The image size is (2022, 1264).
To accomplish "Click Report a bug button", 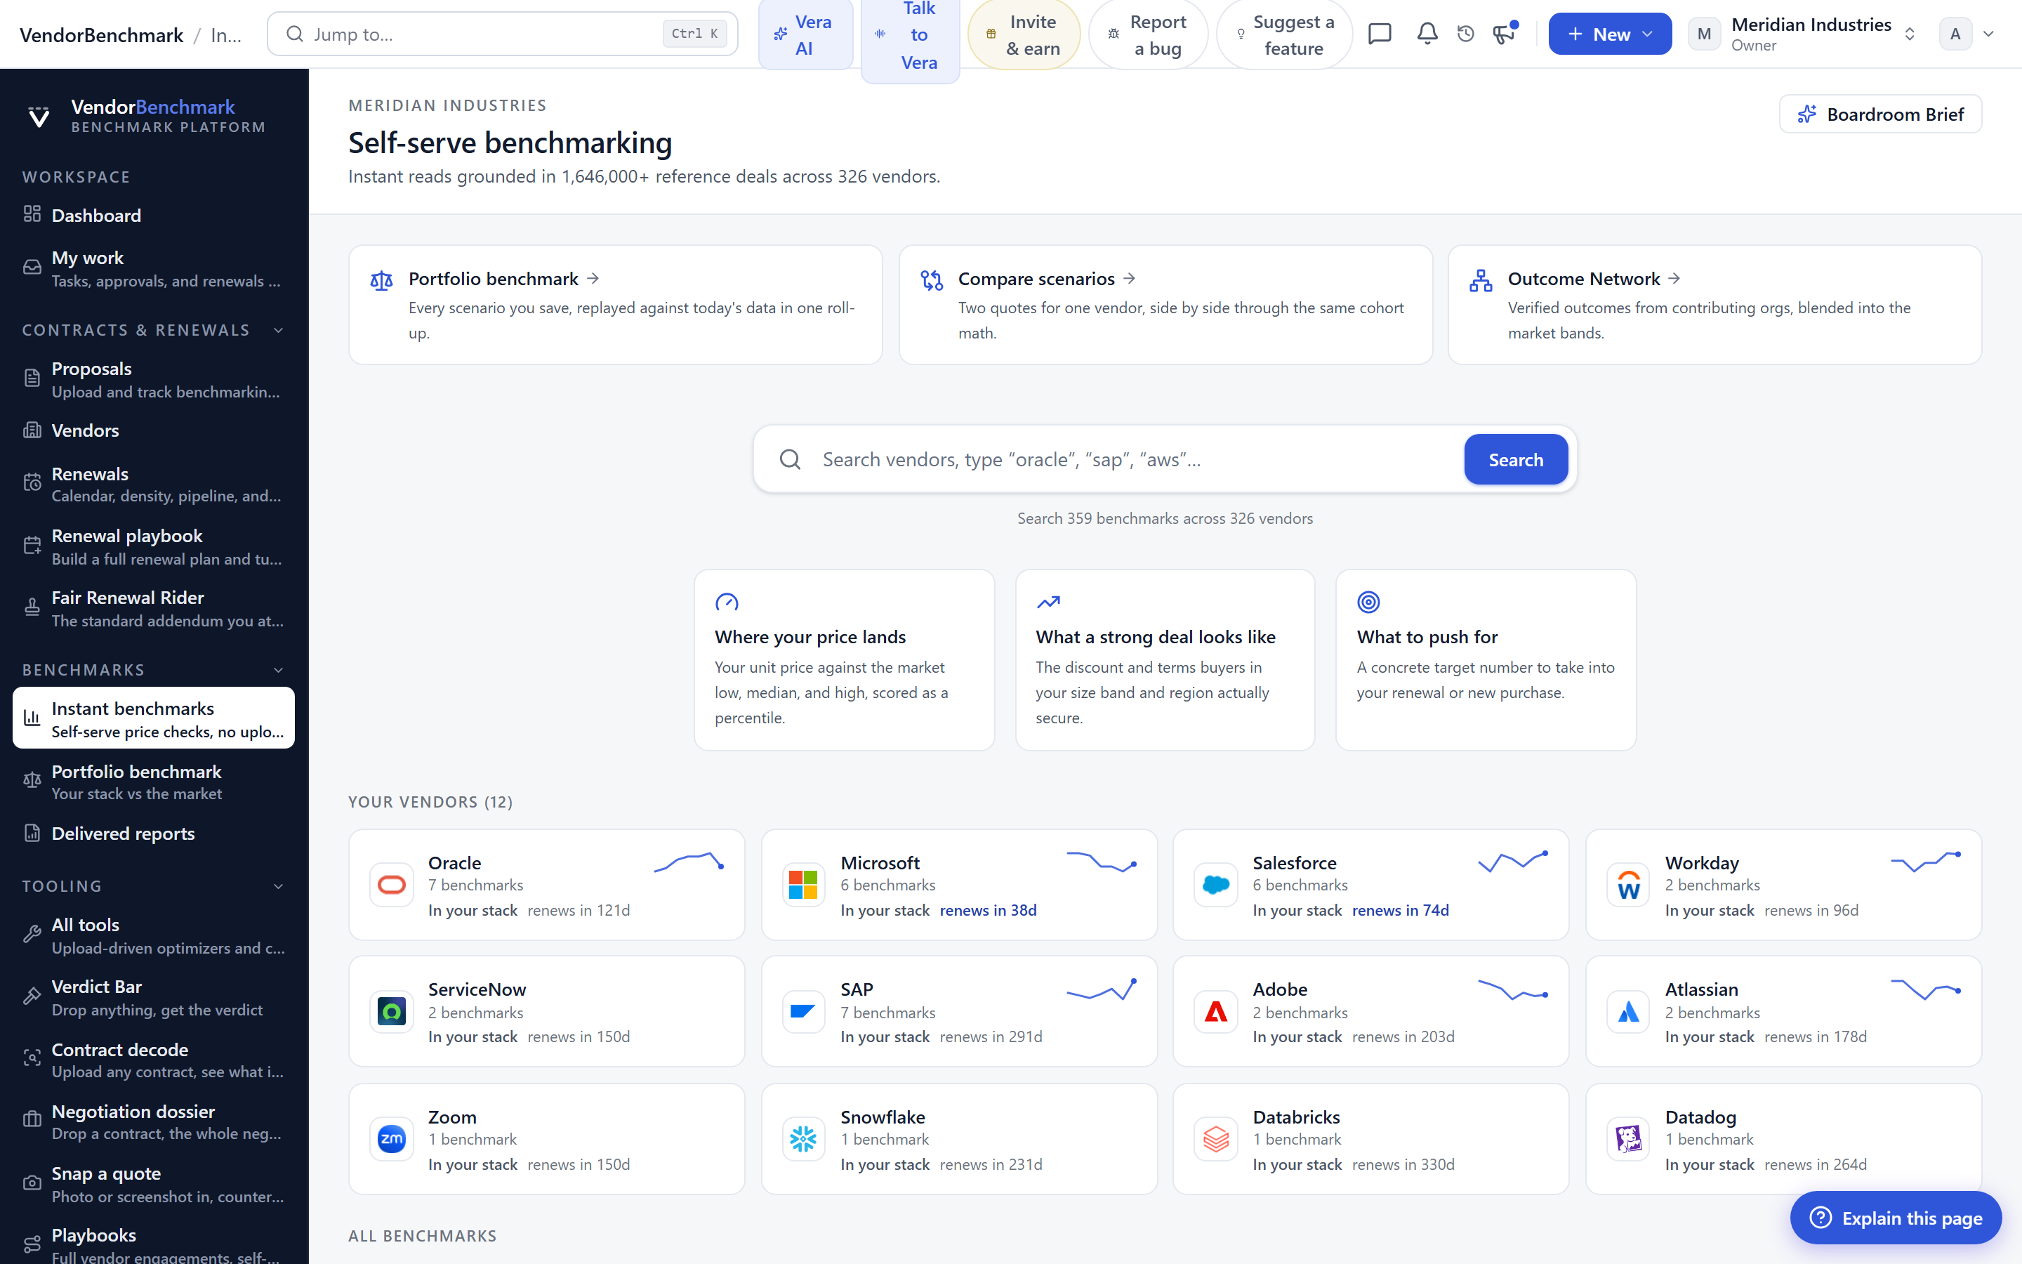I will [x=1147, y=34].
